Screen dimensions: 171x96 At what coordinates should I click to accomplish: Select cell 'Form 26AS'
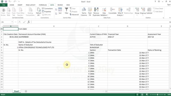[54, 29]
